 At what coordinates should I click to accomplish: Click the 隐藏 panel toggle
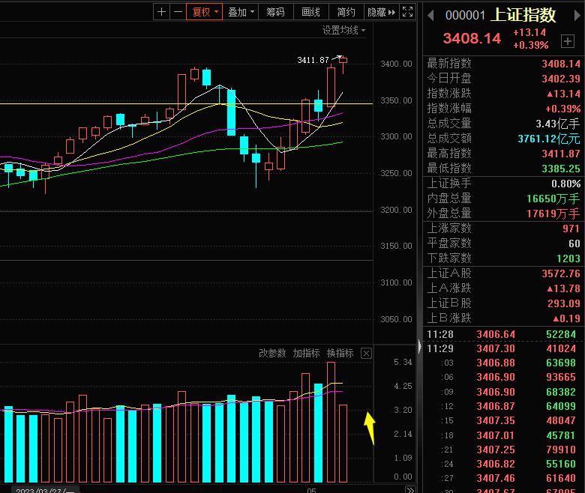coord(381,12)
